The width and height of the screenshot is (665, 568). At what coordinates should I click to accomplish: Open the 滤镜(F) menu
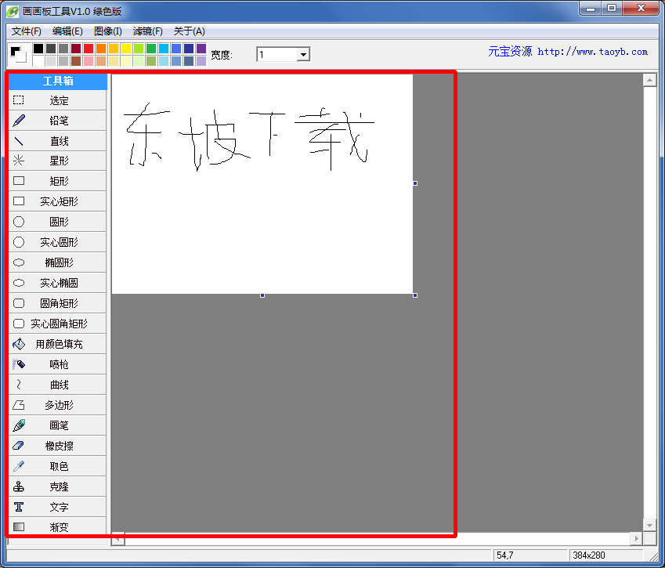click(147, 31)
